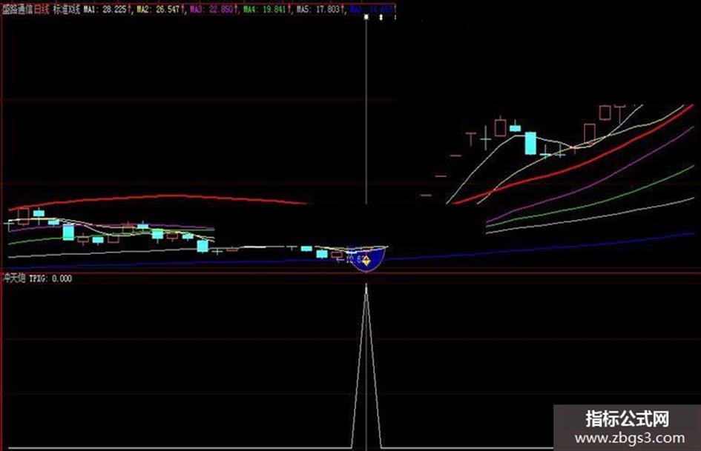This screenshot has height=451, width=701.
Task: Click the TPXG: 0.000 indicator value
Action: tap(50, 278)
